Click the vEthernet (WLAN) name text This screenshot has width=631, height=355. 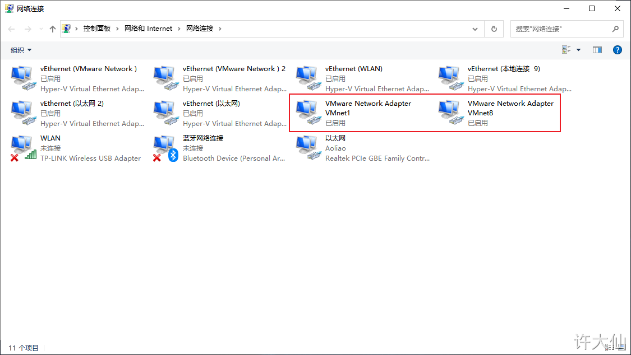(354, 69)
